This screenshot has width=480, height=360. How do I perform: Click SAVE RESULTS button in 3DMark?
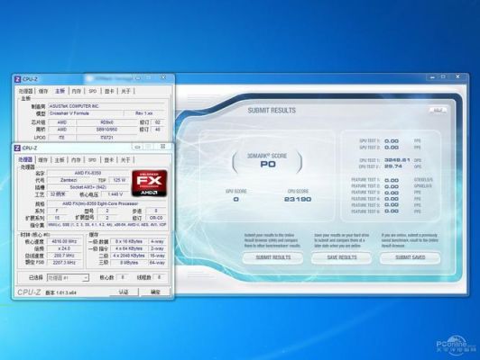(342, 257)
